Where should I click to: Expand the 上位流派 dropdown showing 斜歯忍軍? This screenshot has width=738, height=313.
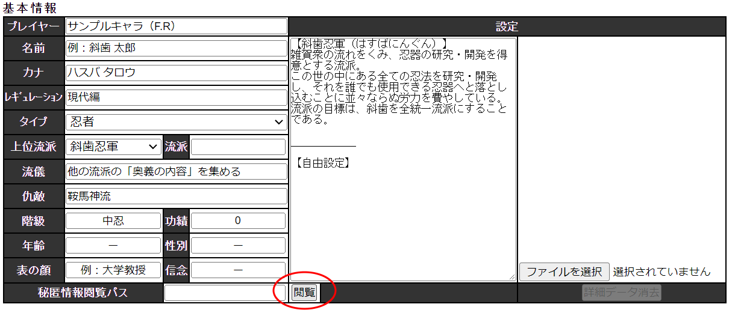tap(113, 147)
